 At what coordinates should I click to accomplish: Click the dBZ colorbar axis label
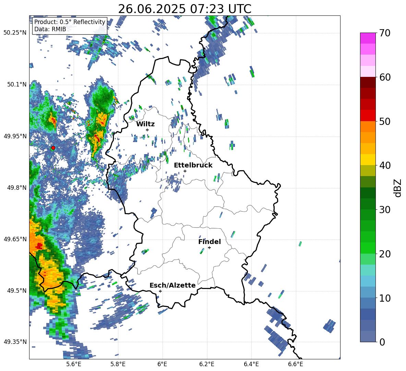pos(398,188)
